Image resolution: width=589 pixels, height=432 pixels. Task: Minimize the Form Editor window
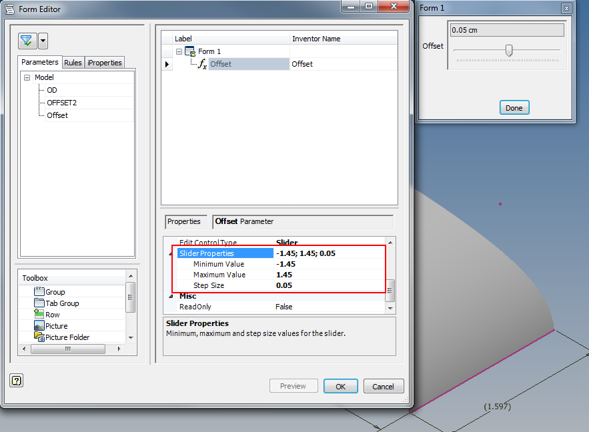(351, 7)
